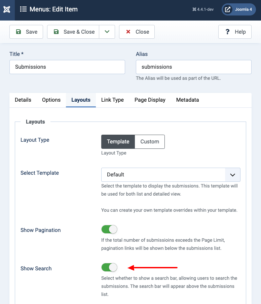
Task: Expand the Save & Close dropdown arrow
Action: click(x=107, y=32)
